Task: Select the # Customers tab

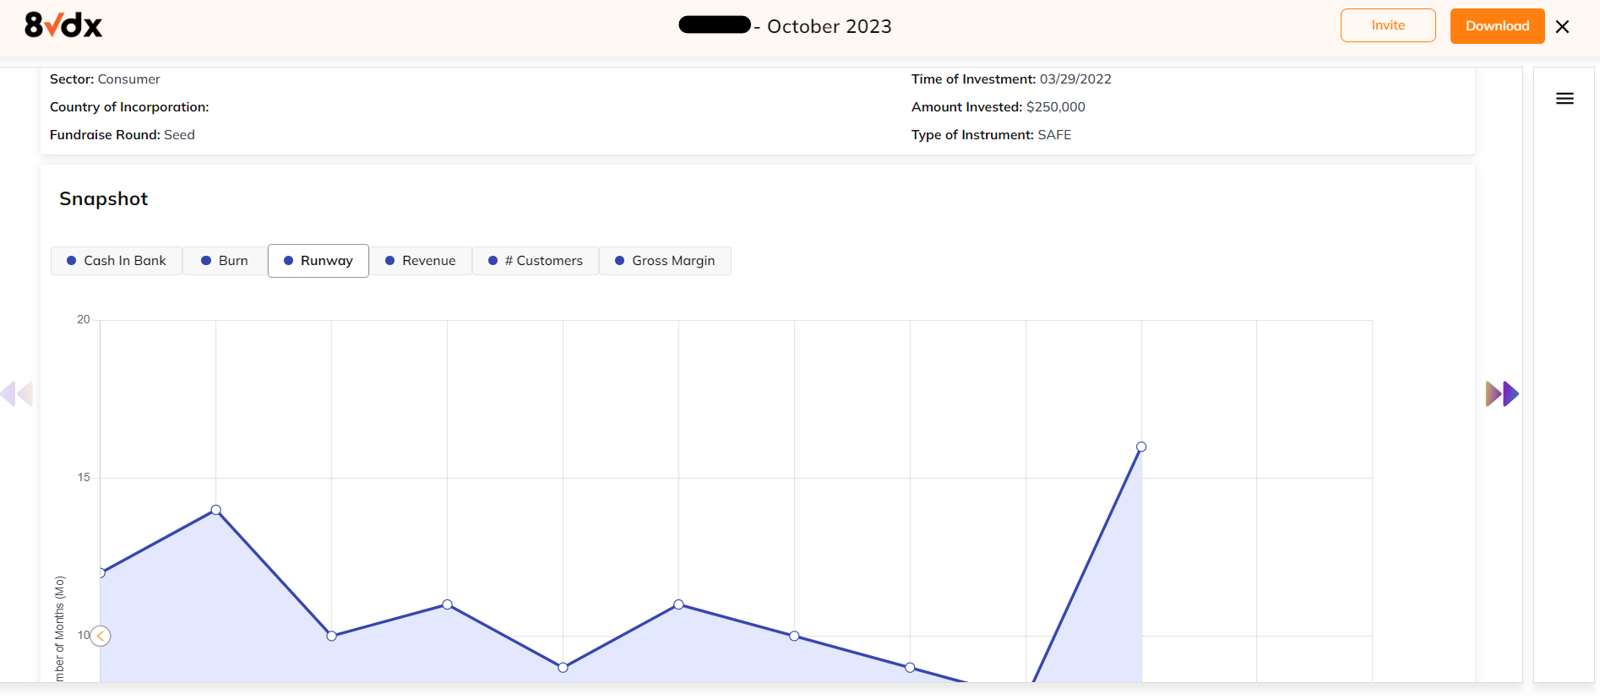Action: [x=536, y=261]
